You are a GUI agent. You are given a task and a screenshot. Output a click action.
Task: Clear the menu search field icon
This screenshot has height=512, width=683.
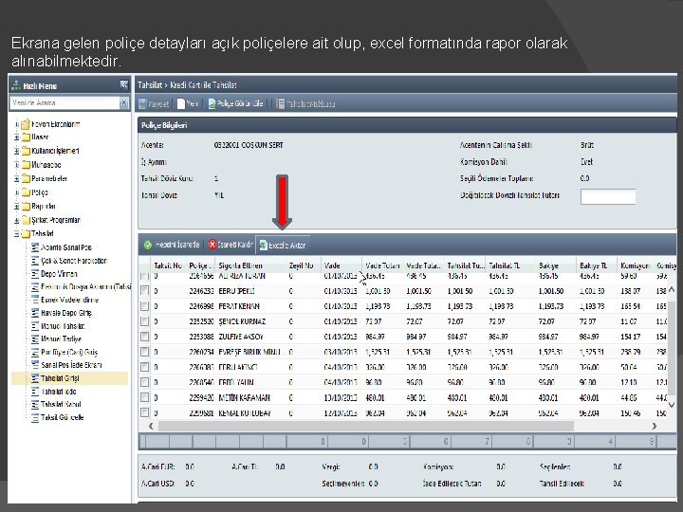(124, 102)
